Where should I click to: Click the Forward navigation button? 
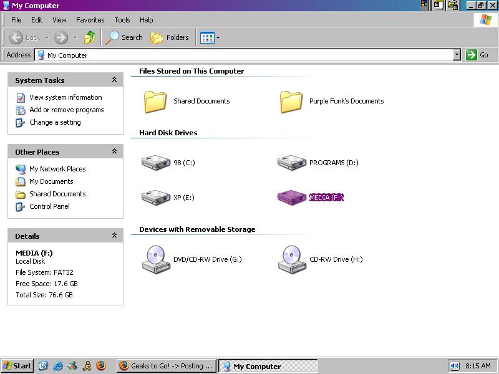point(61,37)
